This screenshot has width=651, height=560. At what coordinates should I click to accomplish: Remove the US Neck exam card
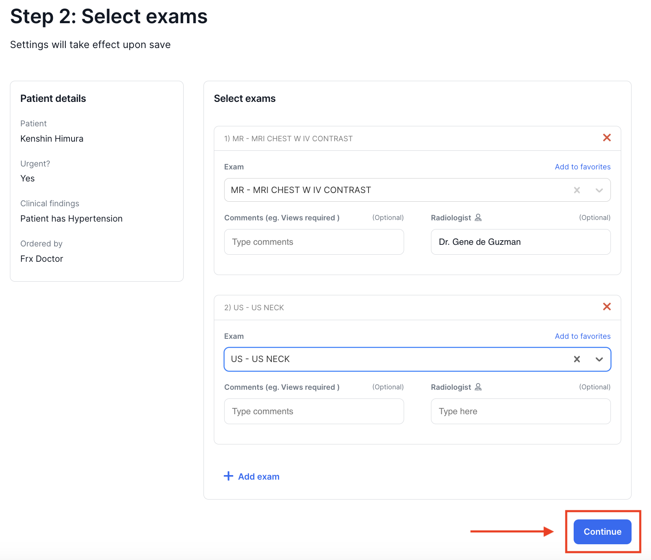pos(607,307)
